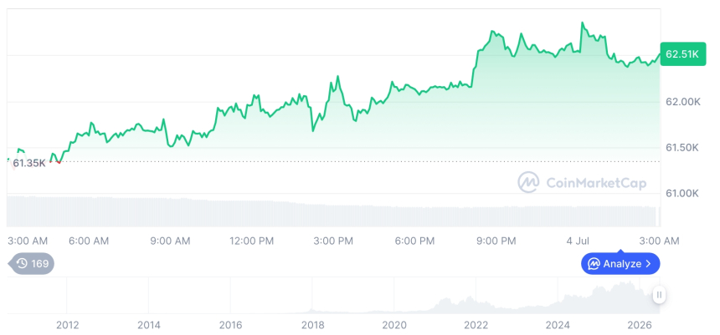Open the Analyze chevron arrow
The height and width of the screenshot is (335, 720).
click(x=648, y=264)
